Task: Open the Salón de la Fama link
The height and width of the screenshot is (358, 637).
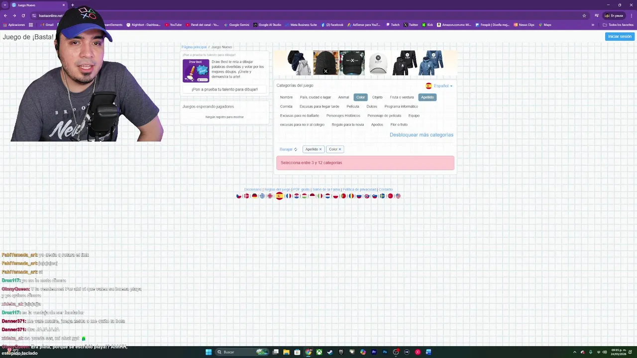Action: (x=326, y=189)
